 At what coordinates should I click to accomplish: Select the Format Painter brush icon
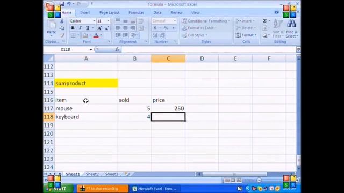(x=62, y=35)
